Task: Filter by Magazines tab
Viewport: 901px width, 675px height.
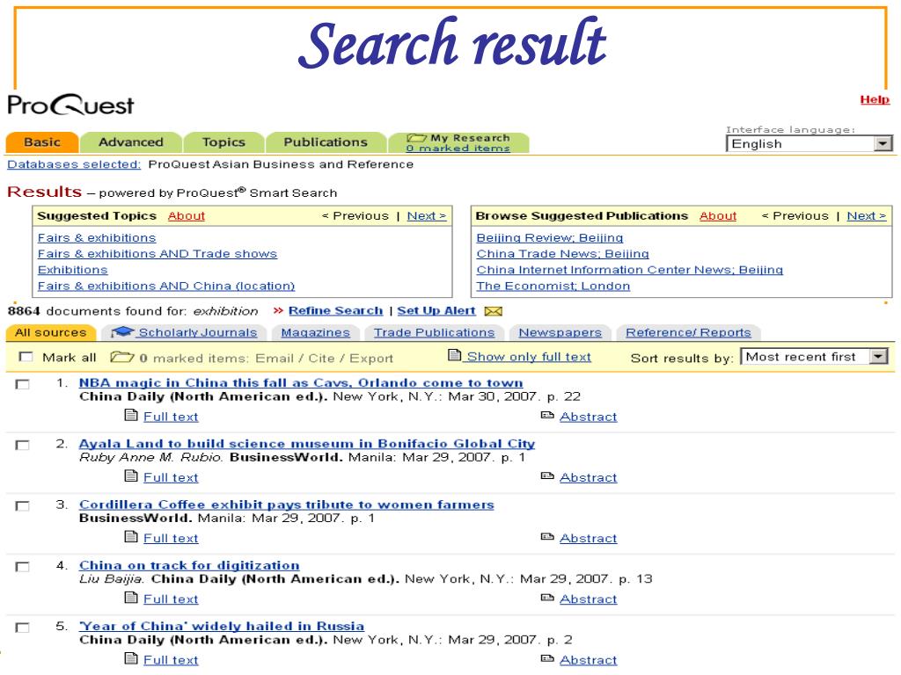Action: tap(316, 332)
